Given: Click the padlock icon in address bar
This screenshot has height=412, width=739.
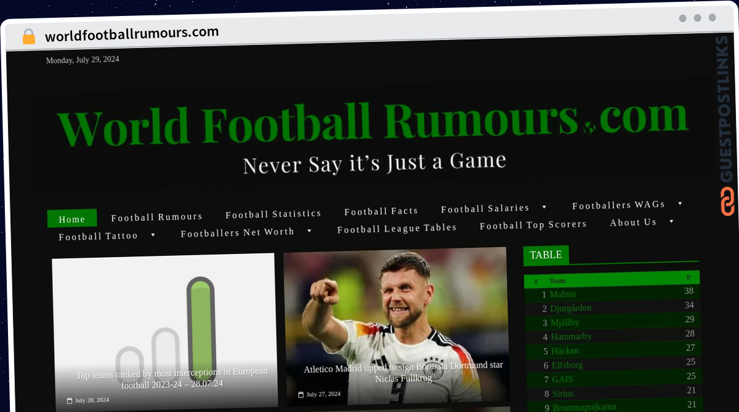Looking at the screenshot, I should pos(29,37).
